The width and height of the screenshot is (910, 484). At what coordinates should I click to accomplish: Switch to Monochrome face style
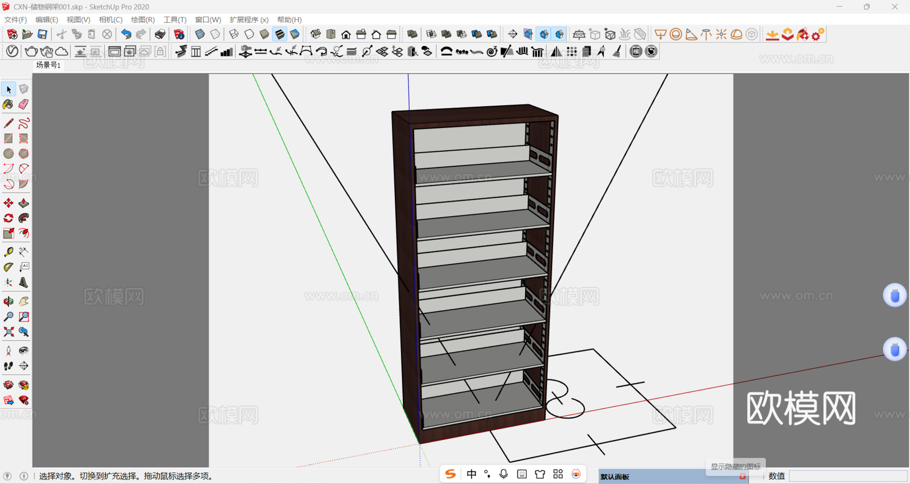pyautogui.click(x=295, y=34)
